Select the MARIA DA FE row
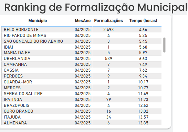 pyautogui.click(x=82, y=53)
